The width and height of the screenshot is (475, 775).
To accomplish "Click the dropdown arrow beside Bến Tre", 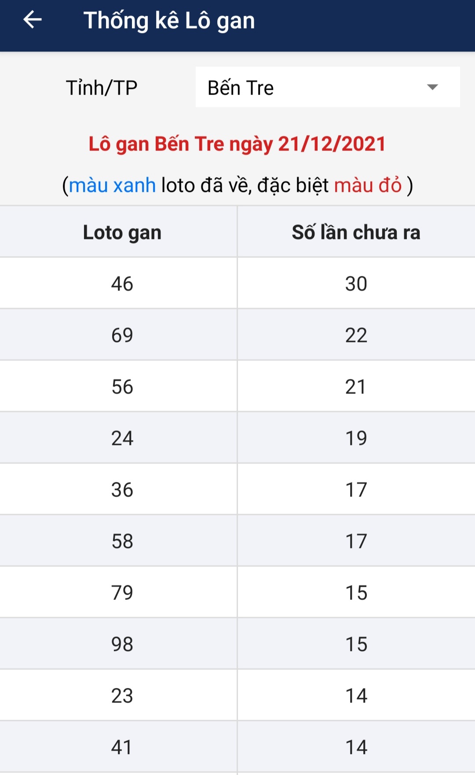I will [x=432, y=87].
